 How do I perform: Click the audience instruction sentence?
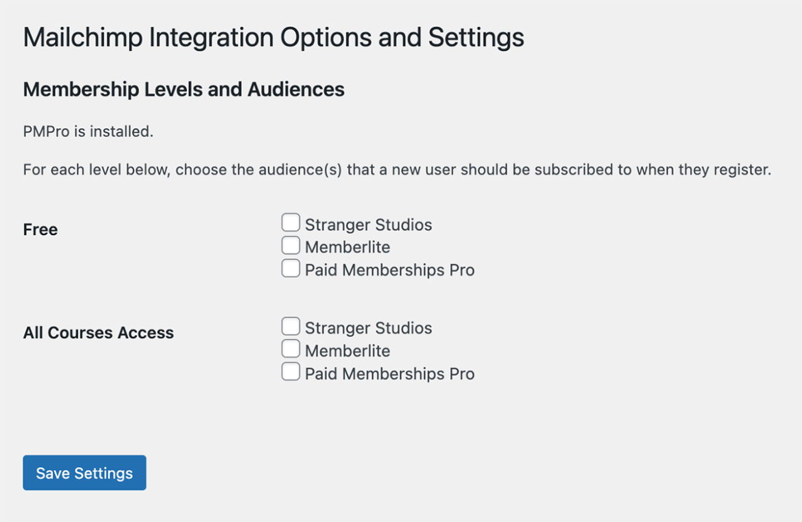click(x=398, y=169)
